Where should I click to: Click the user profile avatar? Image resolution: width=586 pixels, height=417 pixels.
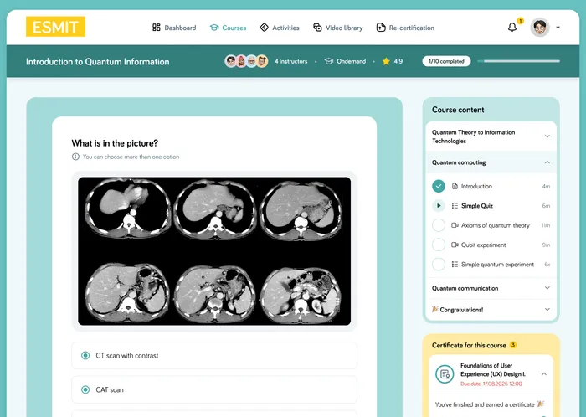point(540,27)
